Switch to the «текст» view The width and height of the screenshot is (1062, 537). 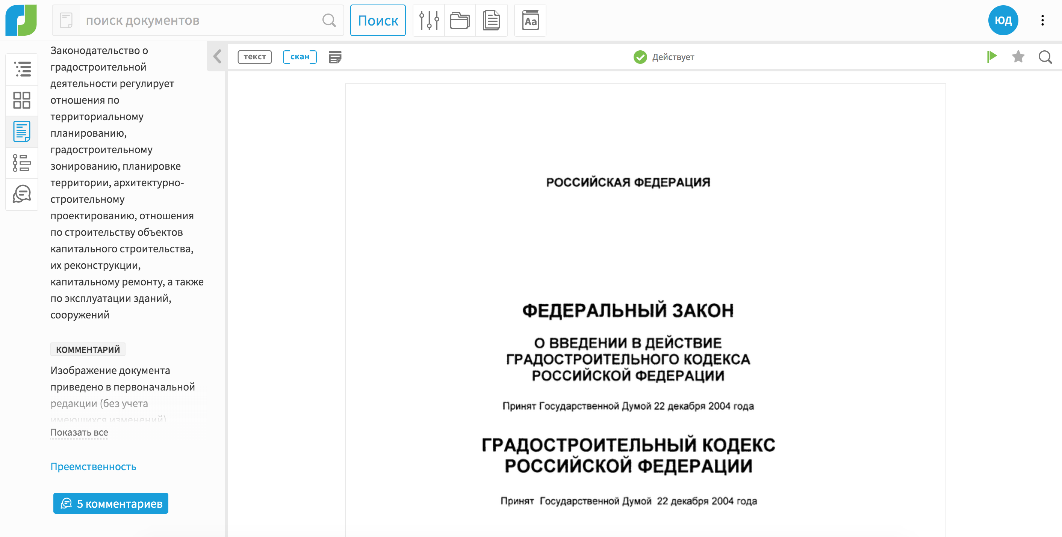coord(254,57)
